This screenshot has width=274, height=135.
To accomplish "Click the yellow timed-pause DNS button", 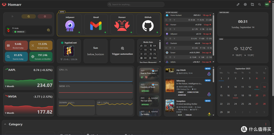I will (x=29, y=16).
